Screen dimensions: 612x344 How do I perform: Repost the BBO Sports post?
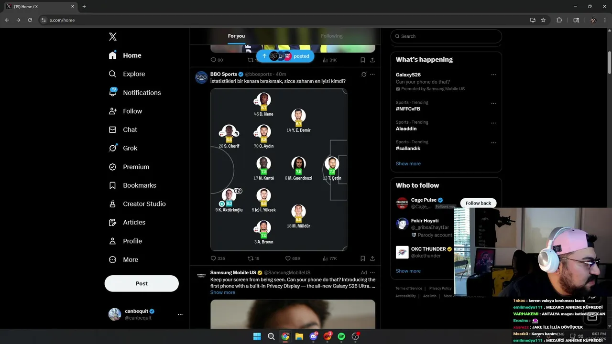pyautogui.click(x=253, y=258)
